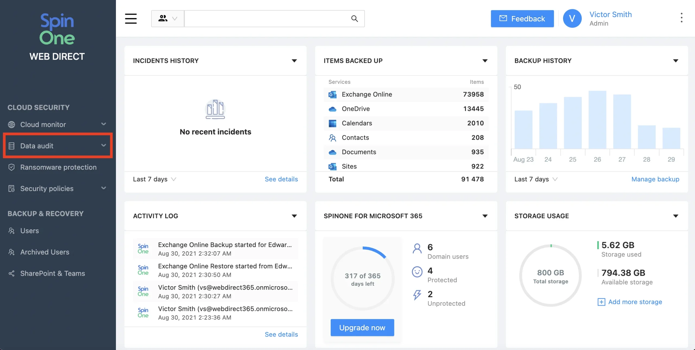Click the No recent incidents illustration
Screen dimensions: 695x350
pos(215,109)
